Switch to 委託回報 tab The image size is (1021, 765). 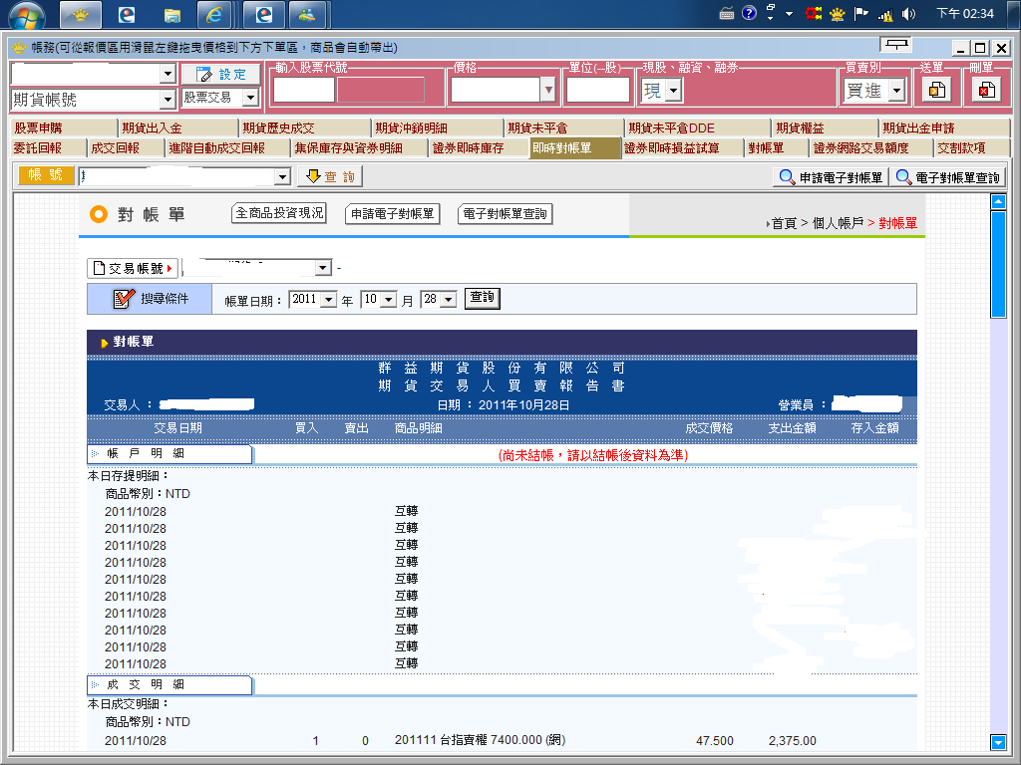pos(48,148)
